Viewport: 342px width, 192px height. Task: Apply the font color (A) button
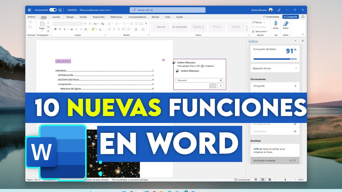(x=100, y=29)
